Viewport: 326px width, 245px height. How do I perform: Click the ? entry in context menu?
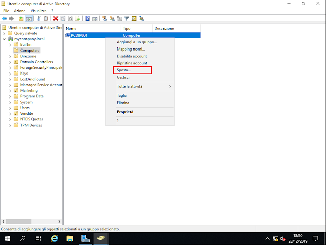[x=140, y=121]
